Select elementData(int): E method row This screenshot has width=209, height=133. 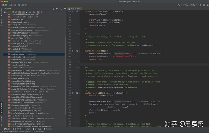click(34, 46)
